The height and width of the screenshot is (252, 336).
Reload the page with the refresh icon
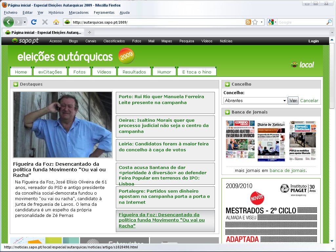click(34, 22)
